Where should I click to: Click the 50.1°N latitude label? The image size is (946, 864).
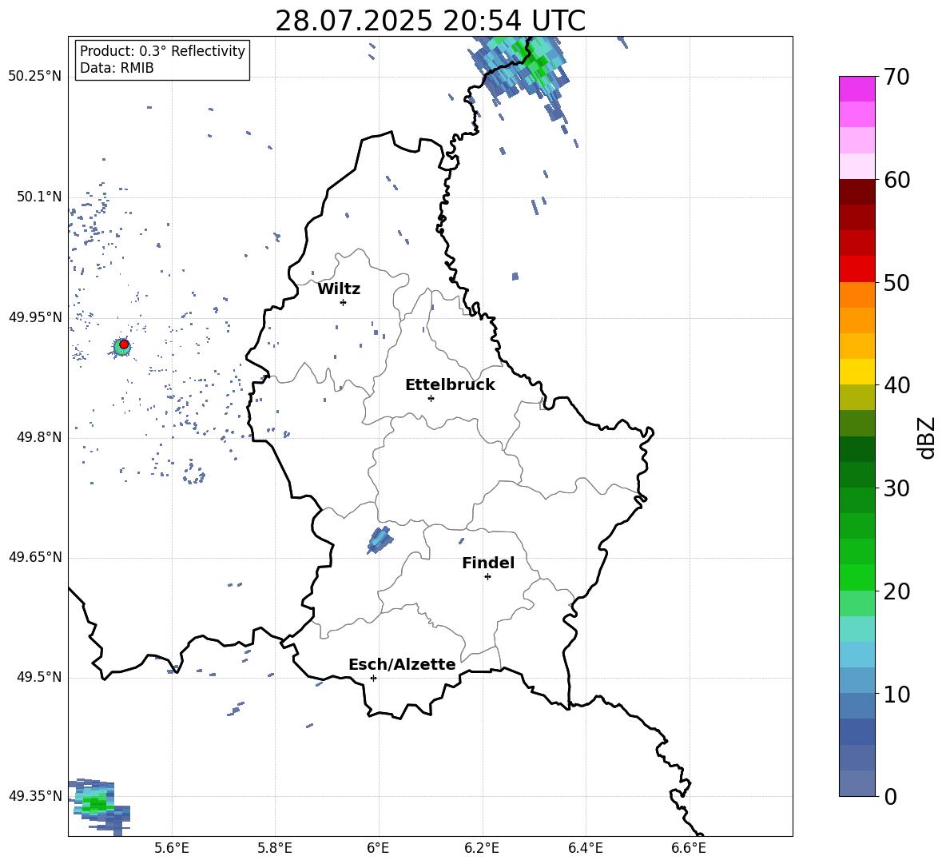39,197
